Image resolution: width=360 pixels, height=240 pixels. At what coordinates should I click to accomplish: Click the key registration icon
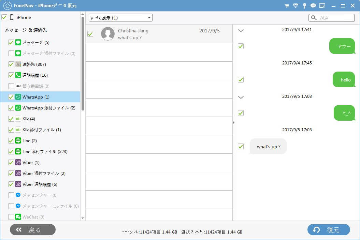[304, 6]
